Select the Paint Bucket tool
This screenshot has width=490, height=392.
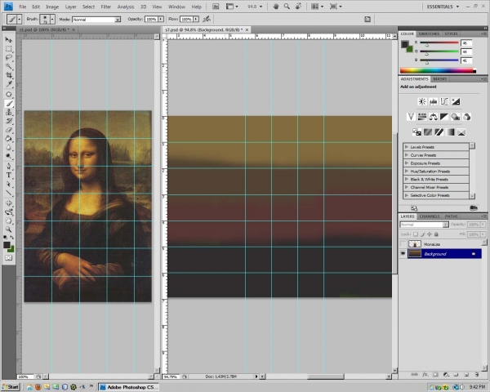(9, 139)
